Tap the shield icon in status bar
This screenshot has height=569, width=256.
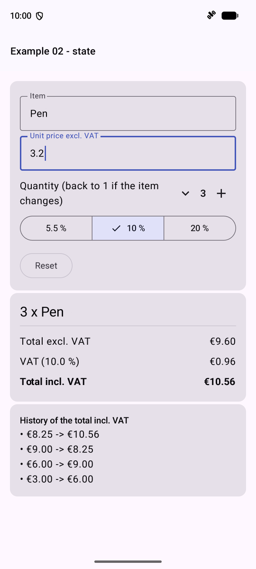40,16
